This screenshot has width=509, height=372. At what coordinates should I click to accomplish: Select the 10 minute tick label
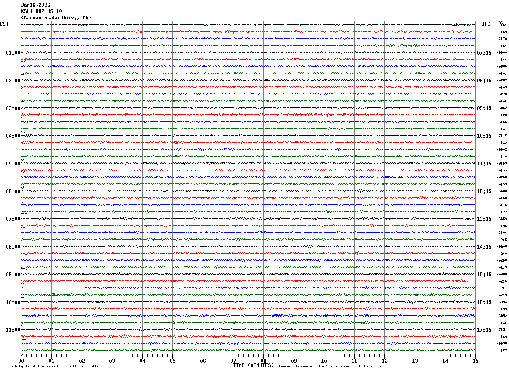coord(324,361)
